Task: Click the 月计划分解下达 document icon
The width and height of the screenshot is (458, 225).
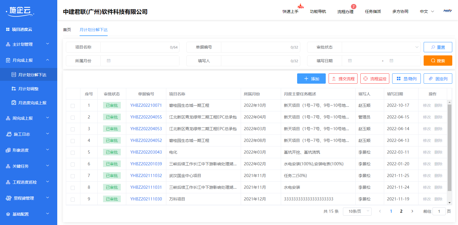Action: coord(14,75)
